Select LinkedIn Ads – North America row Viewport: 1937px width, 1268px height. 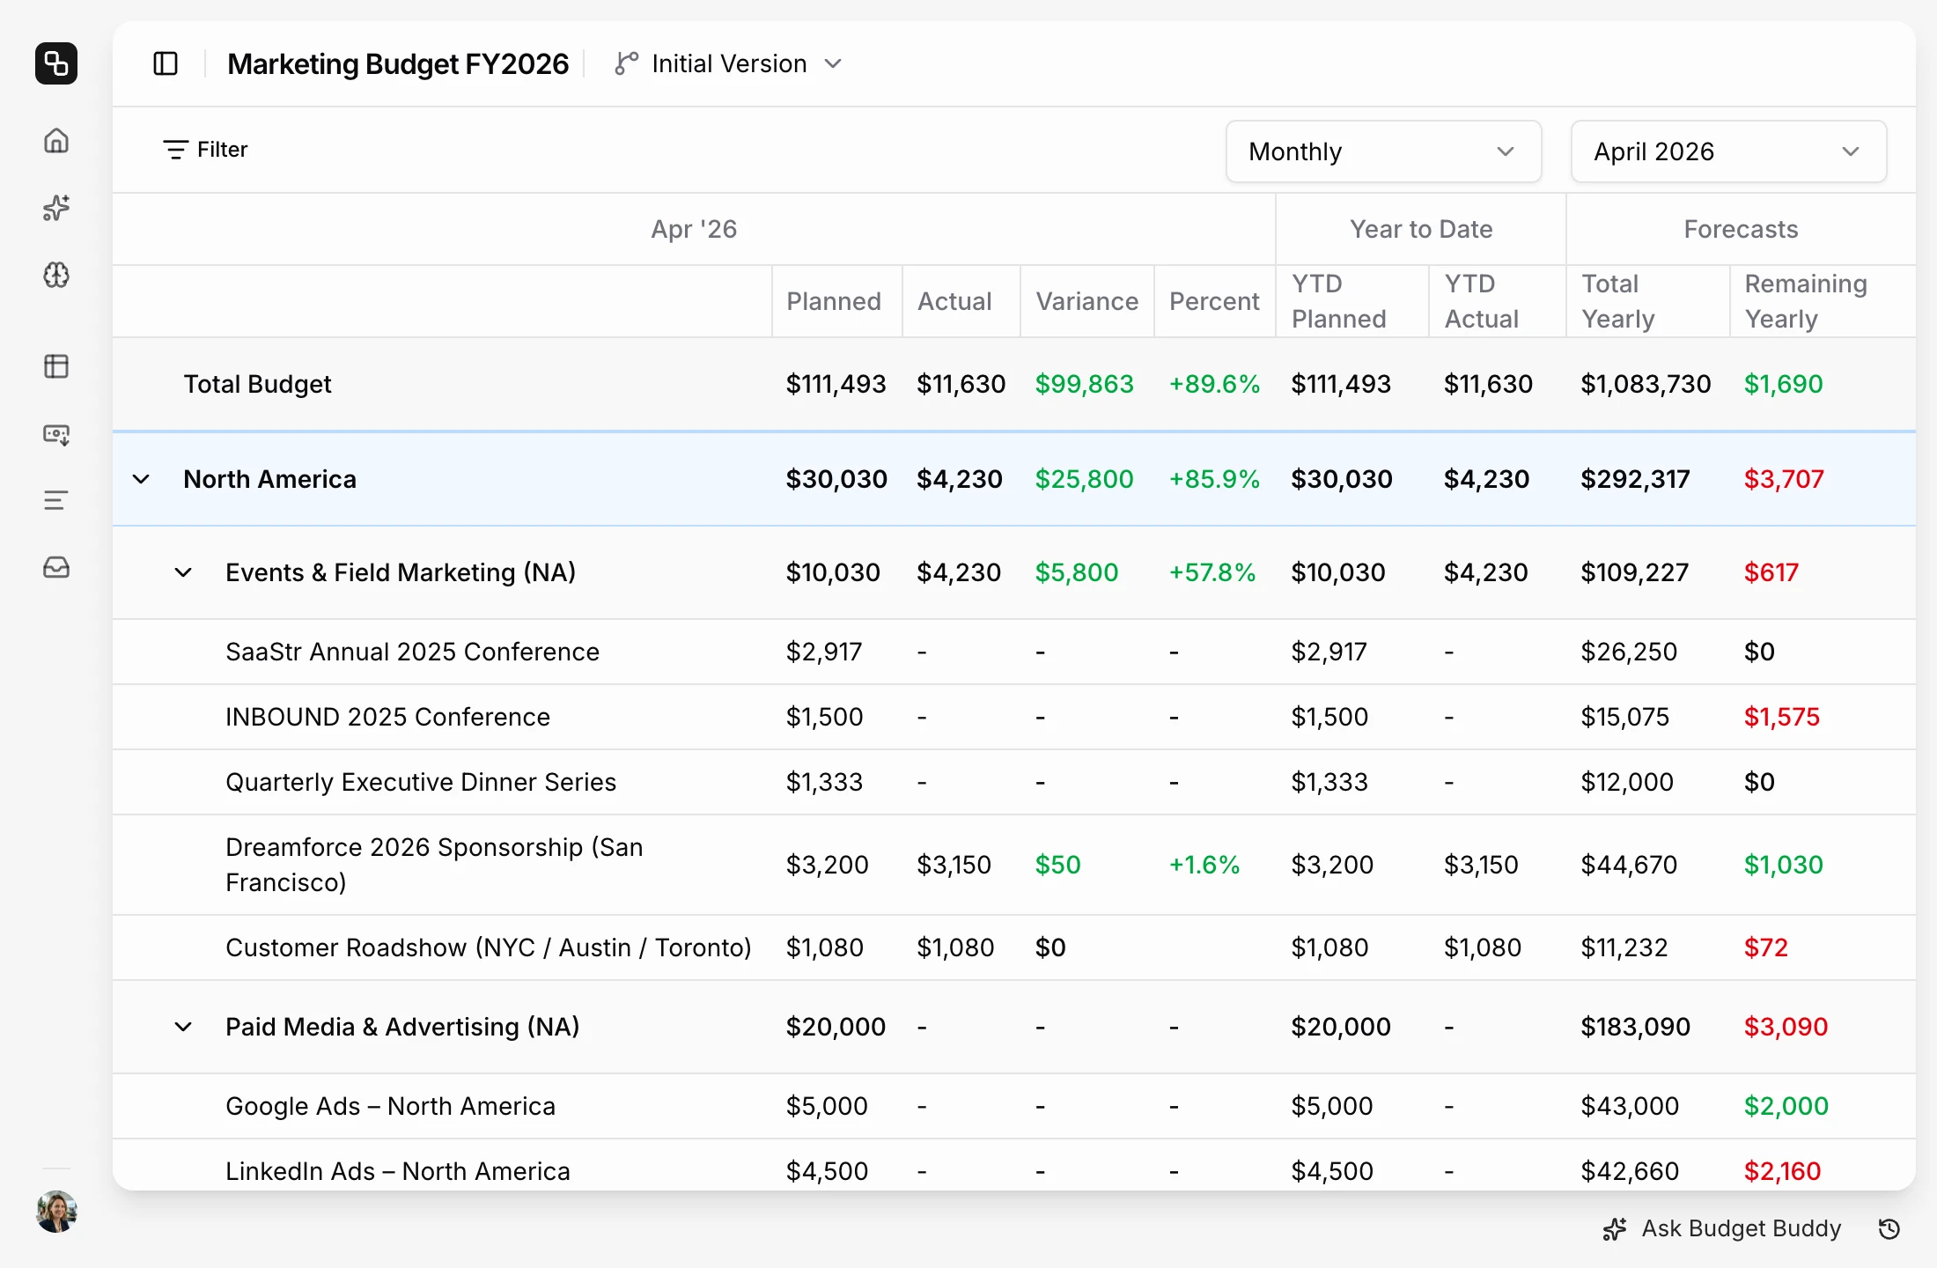(1014, 1167)
